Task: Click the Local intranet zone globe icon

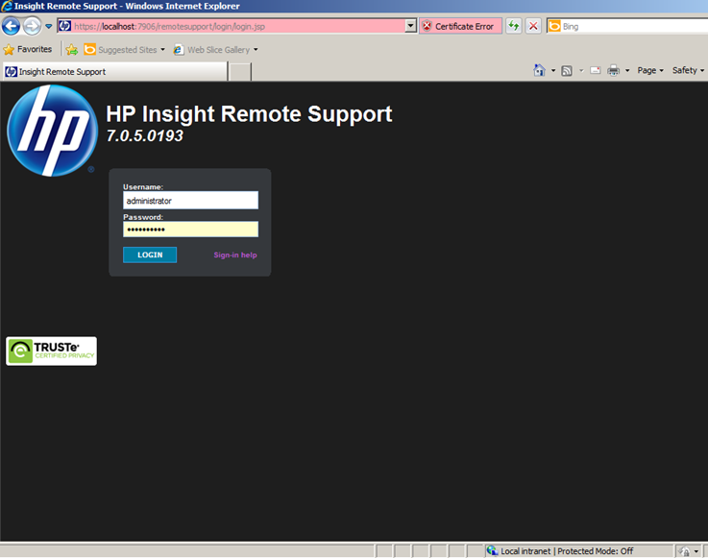Action: click(492, 550)
